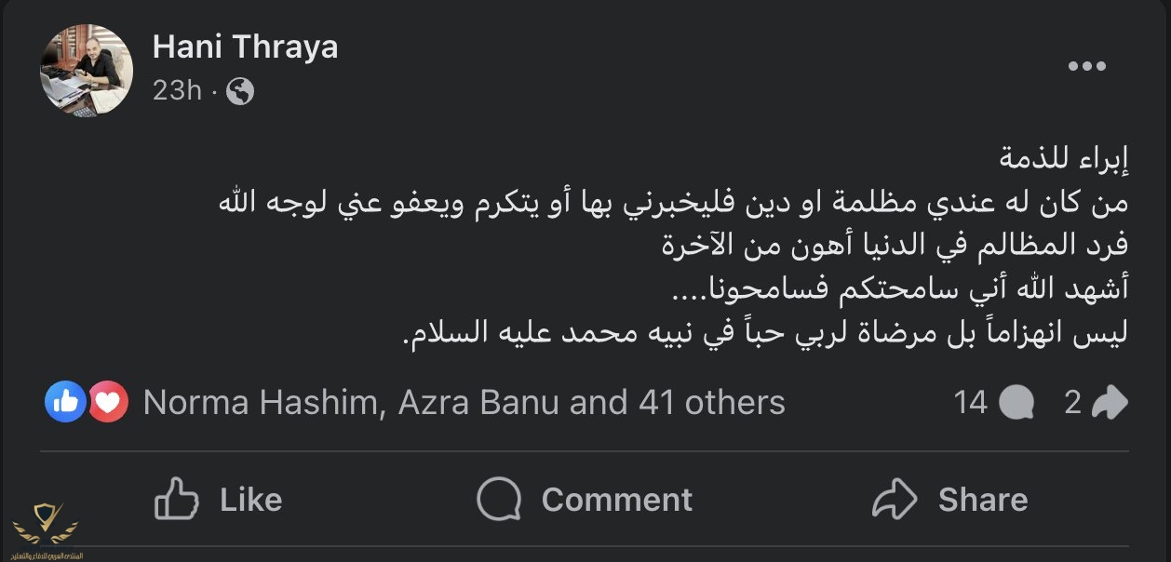Open the three-dot post options menu
The width and height of the screenshot is (1171, 562).
point(1086,67)
